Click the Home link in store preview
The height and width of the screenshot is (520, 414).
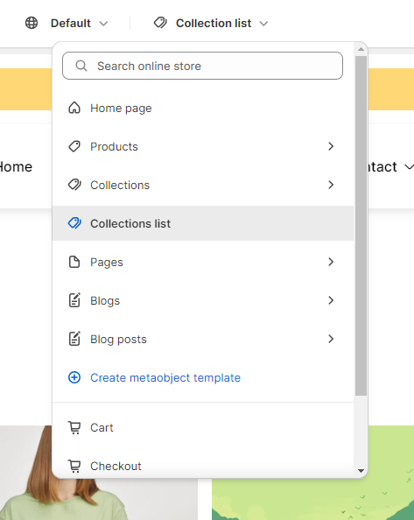(x=16, y=167)
